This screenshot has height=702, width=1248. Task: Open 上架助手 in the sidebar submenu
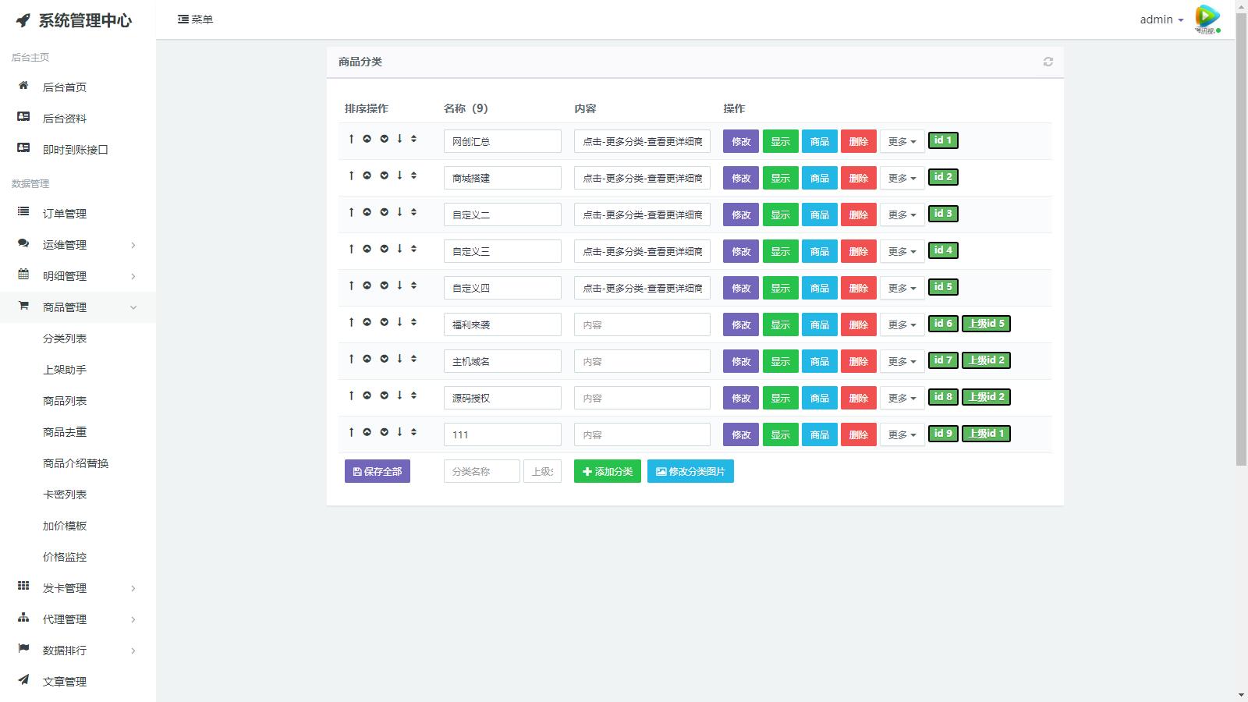(65, 370)
